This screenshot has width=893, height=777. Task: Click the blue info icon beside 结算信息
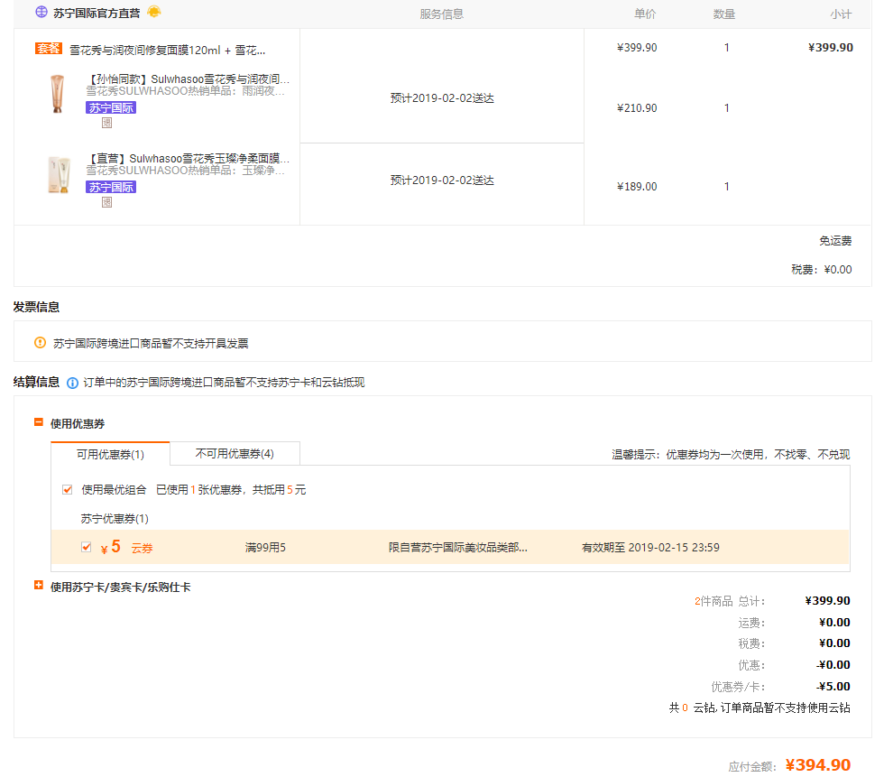73,383
